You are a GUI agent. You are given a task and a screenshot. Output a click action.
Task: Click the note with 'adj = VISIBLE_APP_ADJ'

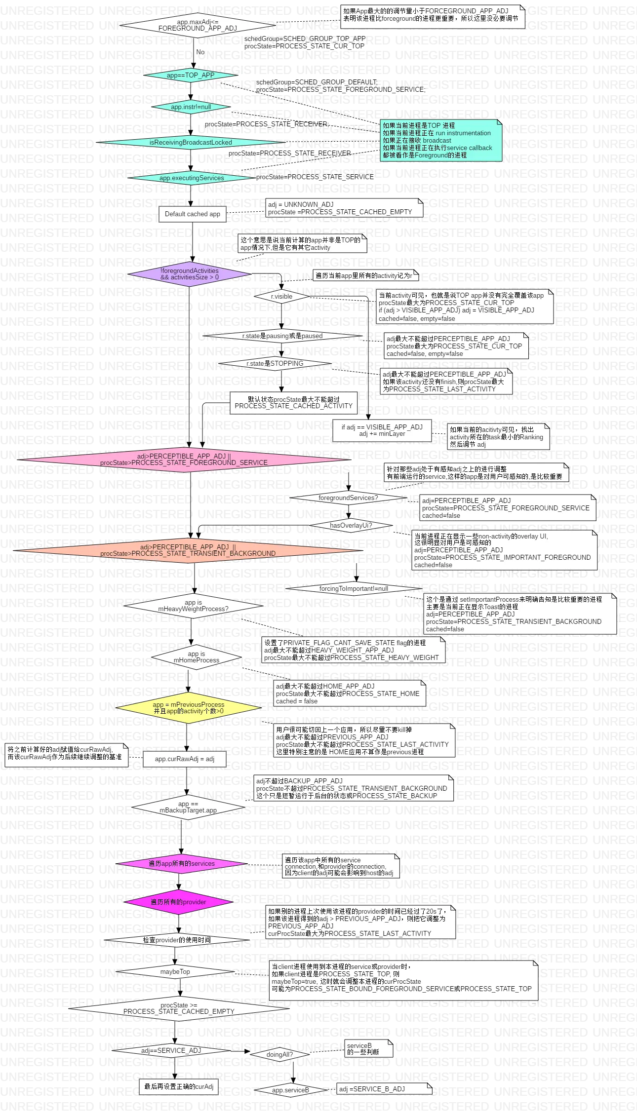point(465,307)
